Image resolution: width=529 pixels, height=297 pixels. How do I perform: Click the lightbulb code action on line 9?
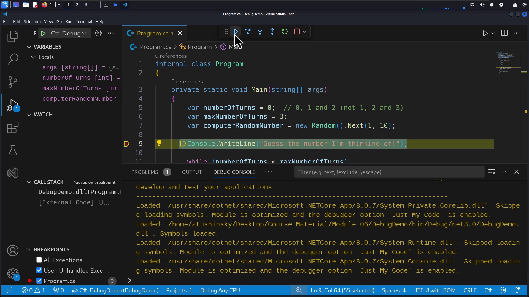[159, 143]
